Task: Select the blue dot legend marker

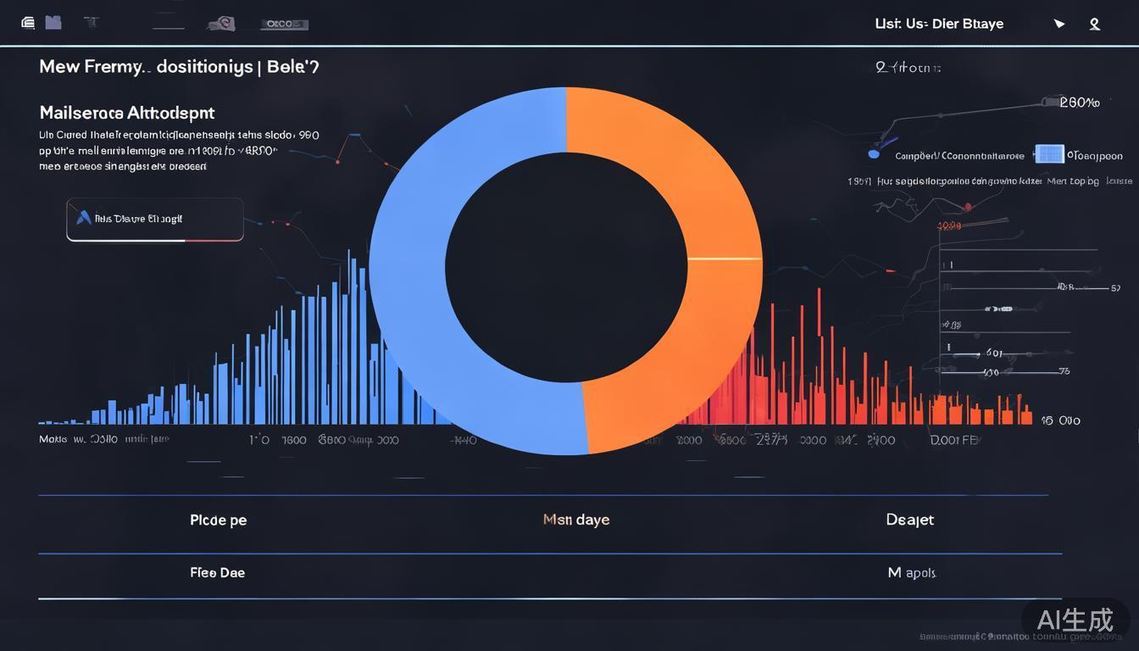Action: [874, 155]
